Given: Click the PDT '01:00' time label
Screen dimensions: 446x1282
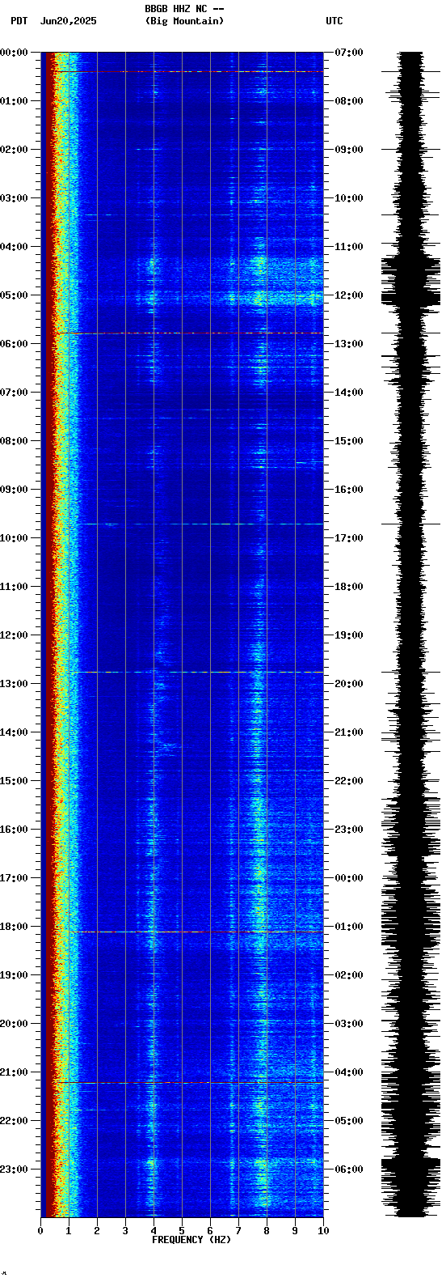Looking at the screenshot, I should pos(14,101).
